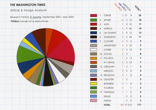Click total value 26 in CRIME row
156x110 pixels.
pyautogui.click(x=140, y=15)
